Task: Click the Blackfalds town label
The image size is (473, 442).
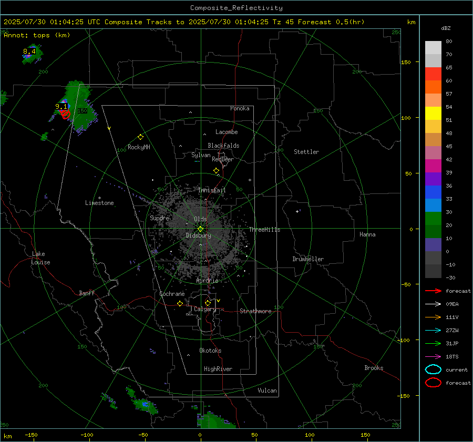Action: point(223,146)
